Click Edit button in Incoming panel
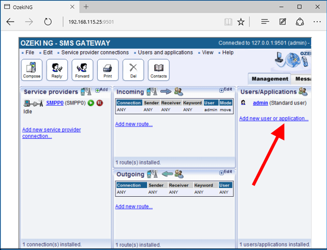This screenshot has height=250, width=327. pyautogui.click(x=225, y=90)
